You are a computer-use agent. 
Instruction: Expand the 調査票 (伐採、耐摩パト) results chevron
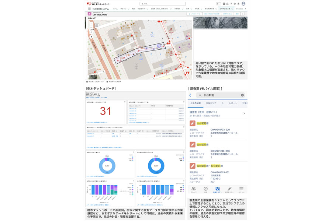[244, 113]
